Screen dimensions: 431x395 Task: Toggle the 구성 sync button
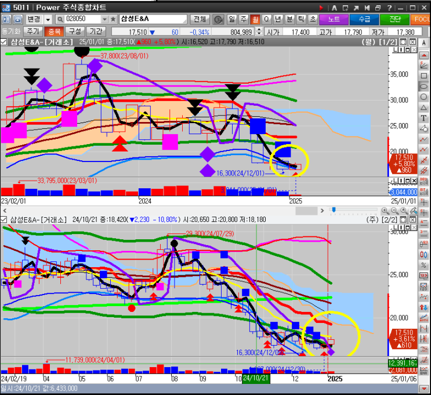coord(75,31)
